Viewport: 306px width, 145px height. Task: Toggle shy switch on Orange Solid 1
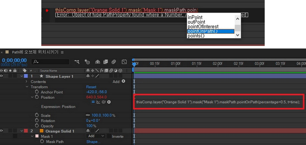(88, 131)
